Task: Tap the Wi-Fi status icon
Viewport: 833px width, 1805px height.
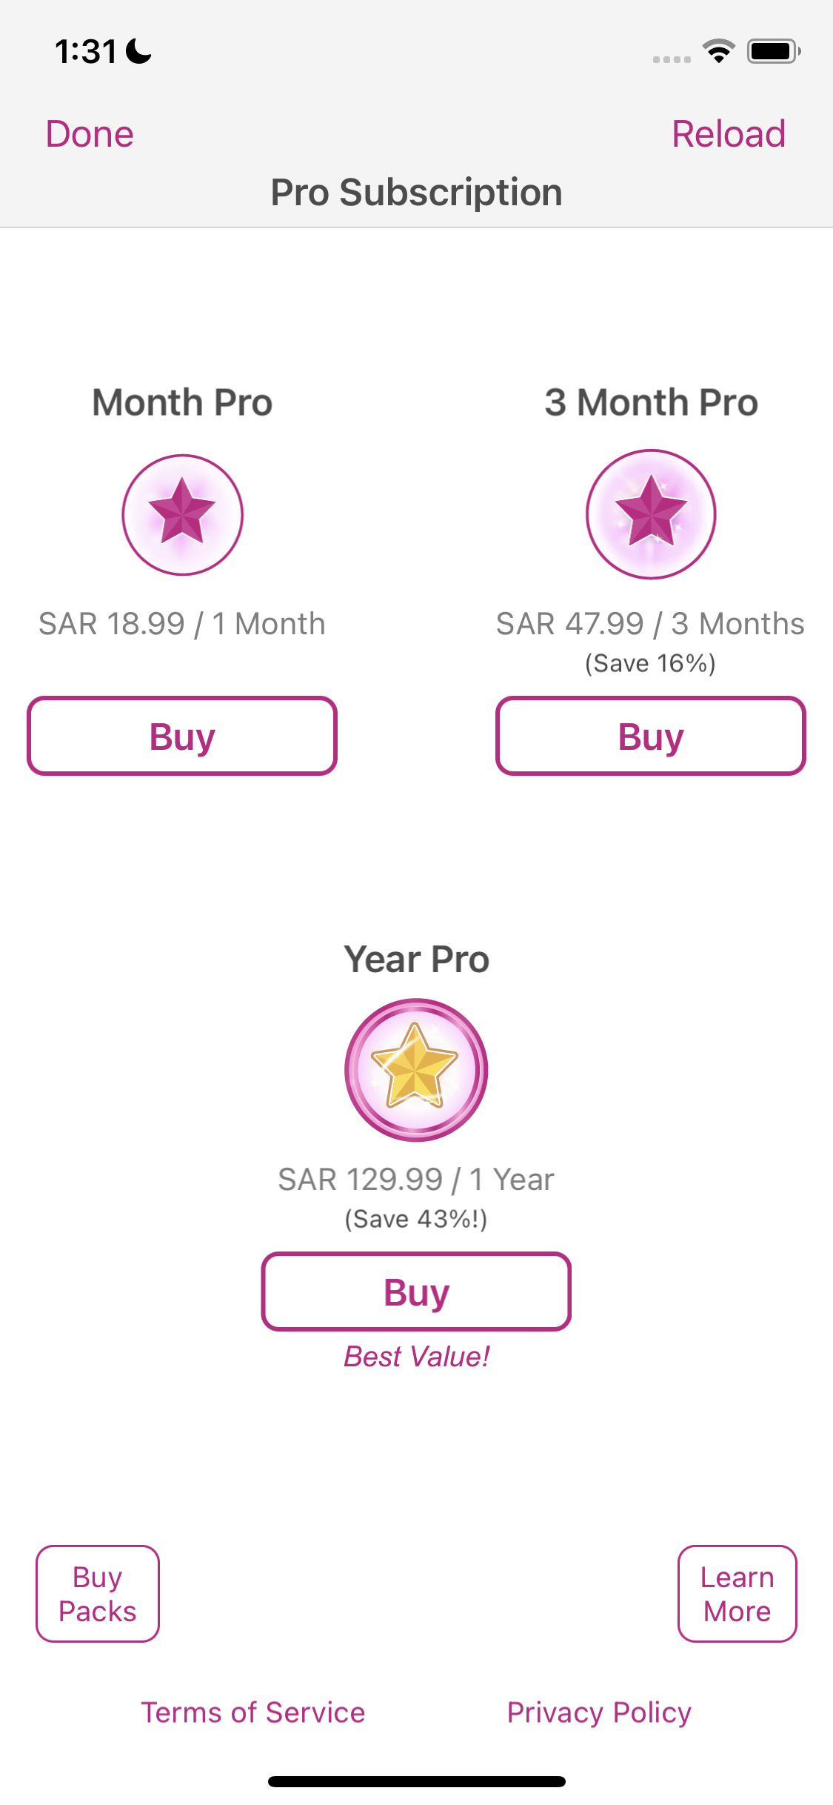Action: coord(717,51)
